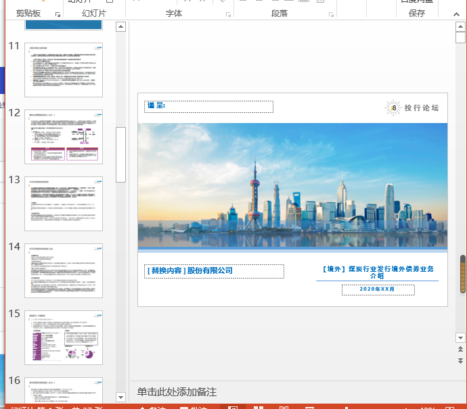Select slide 16 thumbnail

(64, 390)
